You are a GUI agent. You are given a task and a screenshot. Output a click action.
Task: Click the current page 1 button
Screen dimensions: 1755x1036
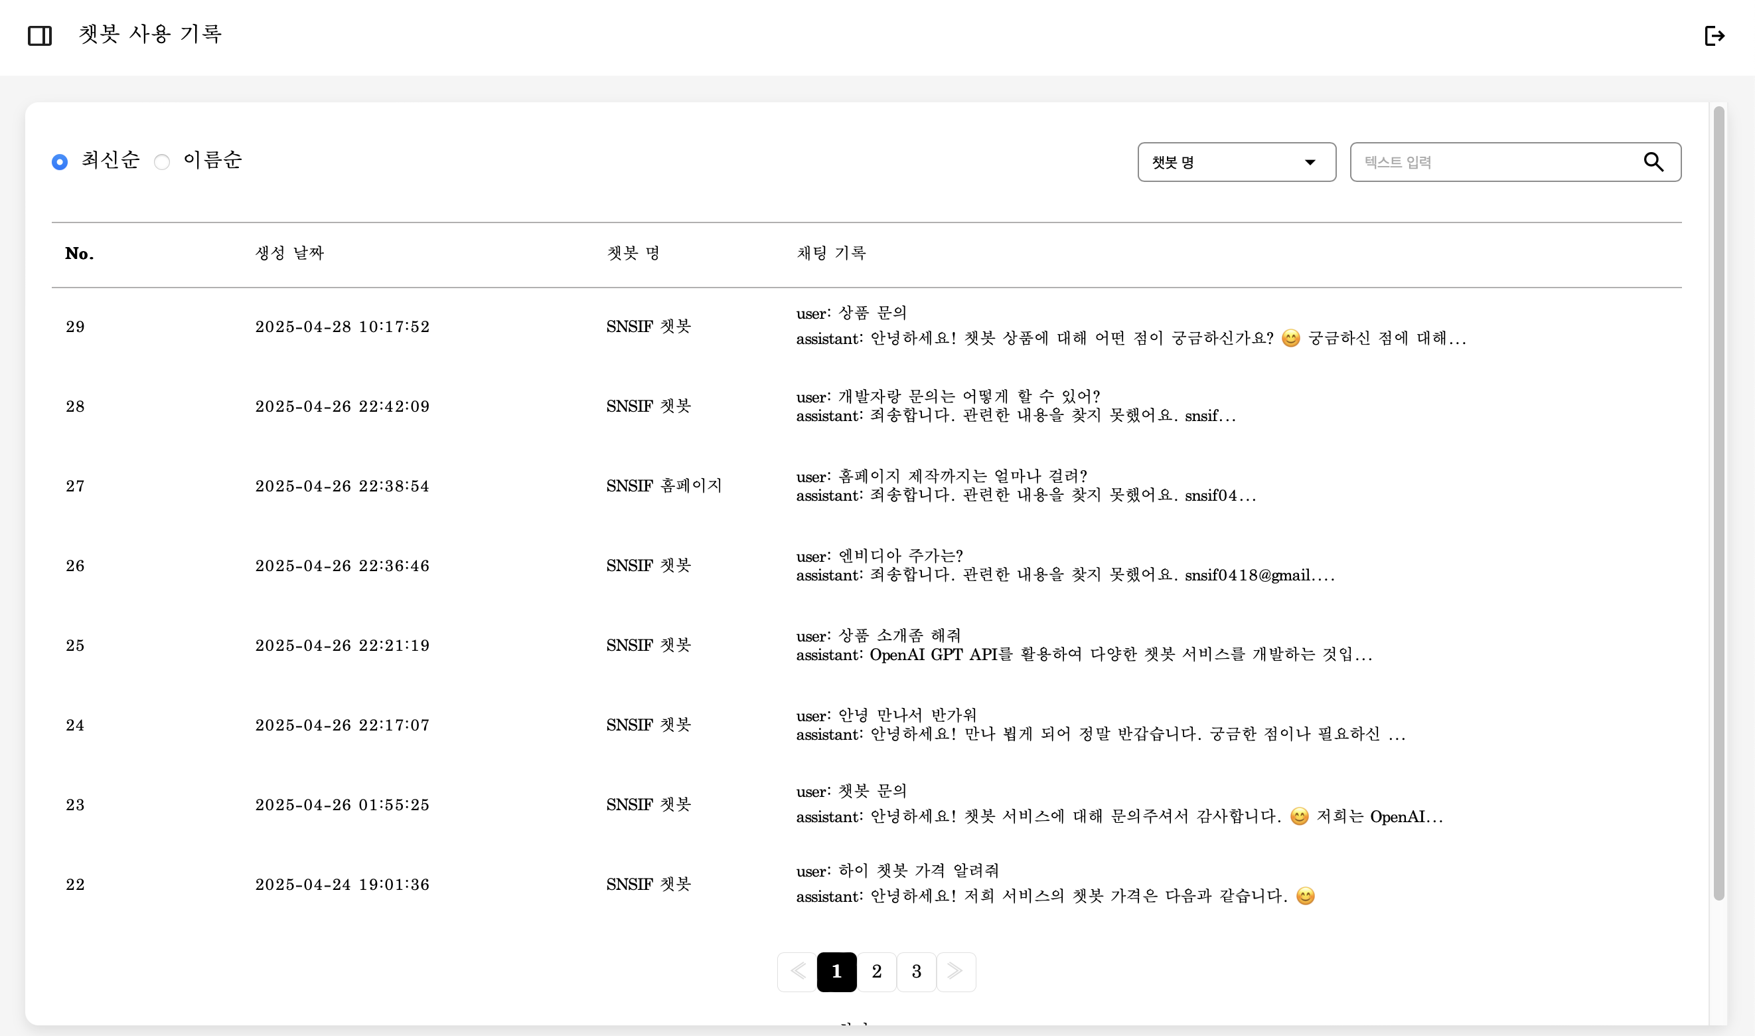click(x=836, y=971)
